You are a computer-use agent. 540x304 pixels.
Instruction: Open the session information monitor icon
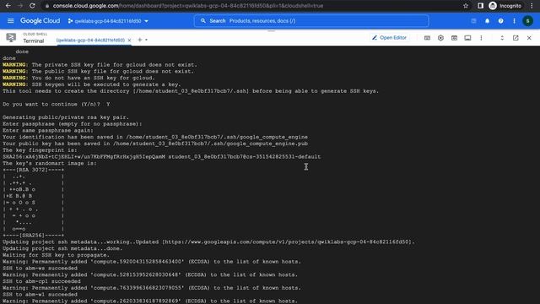pyautogui.click(x=467, y=38)
